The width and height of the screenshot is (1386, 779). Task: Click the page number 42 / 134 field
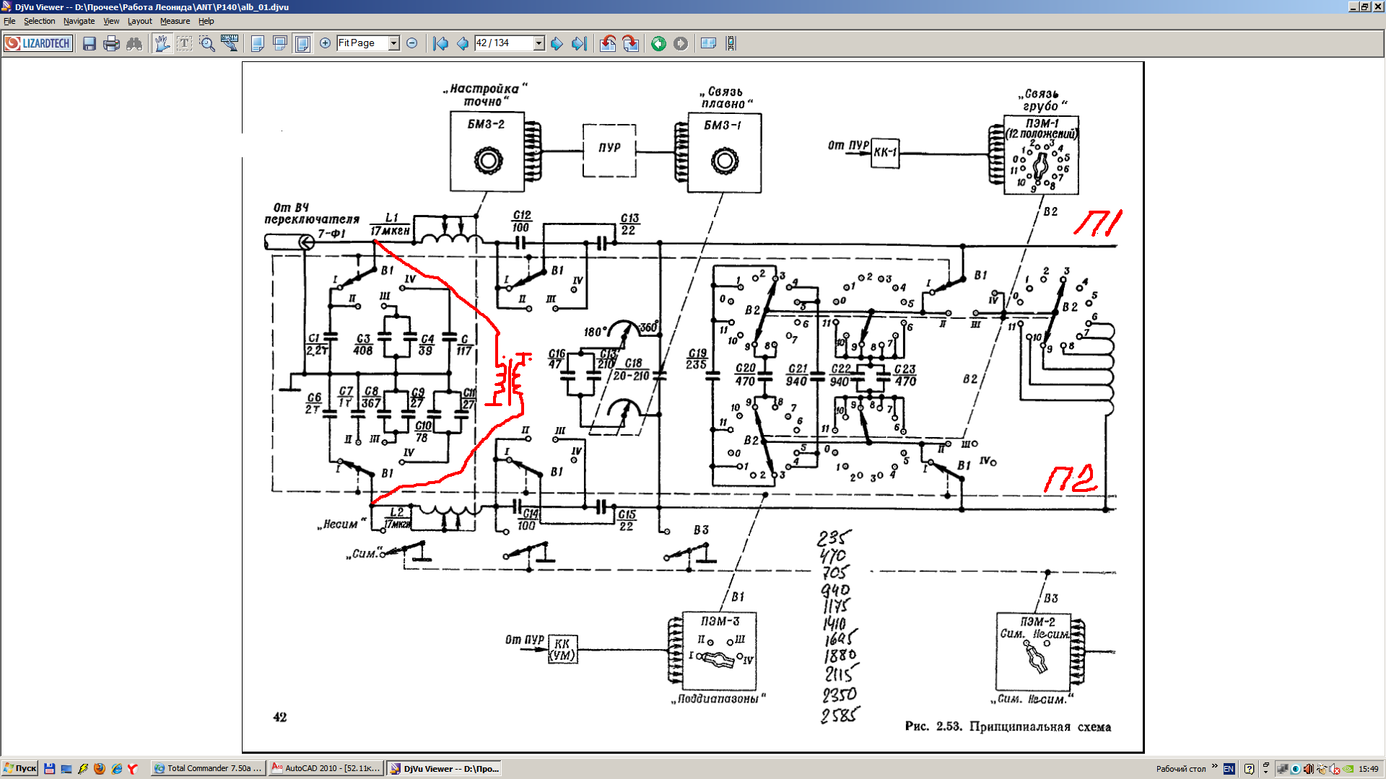(x=503, y=43)
